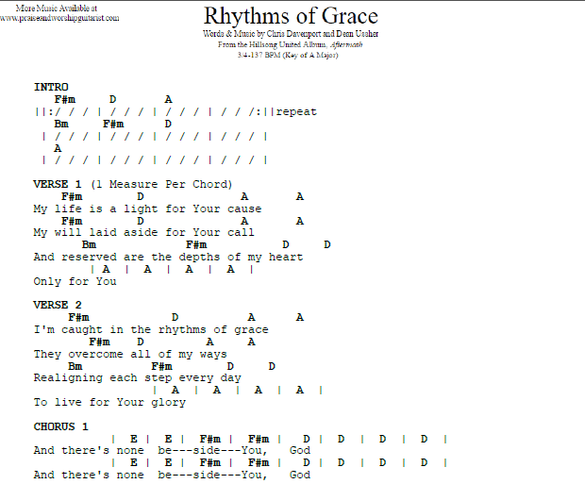The height and width of the screenshot is (484, 585).
Task: Click the lyric 'Realigning each step every day'
Action: coord(138,378)
